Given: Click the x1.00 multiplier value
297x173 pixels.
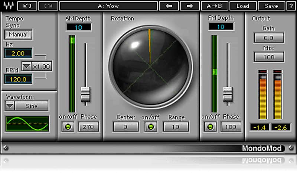Looking at the screenshot, I should 41,66.
